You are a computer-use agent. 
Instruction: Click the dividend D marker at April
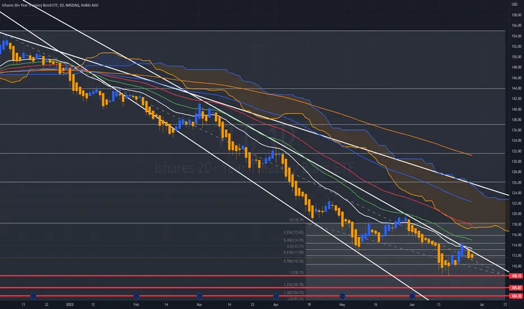pos(275,296)
